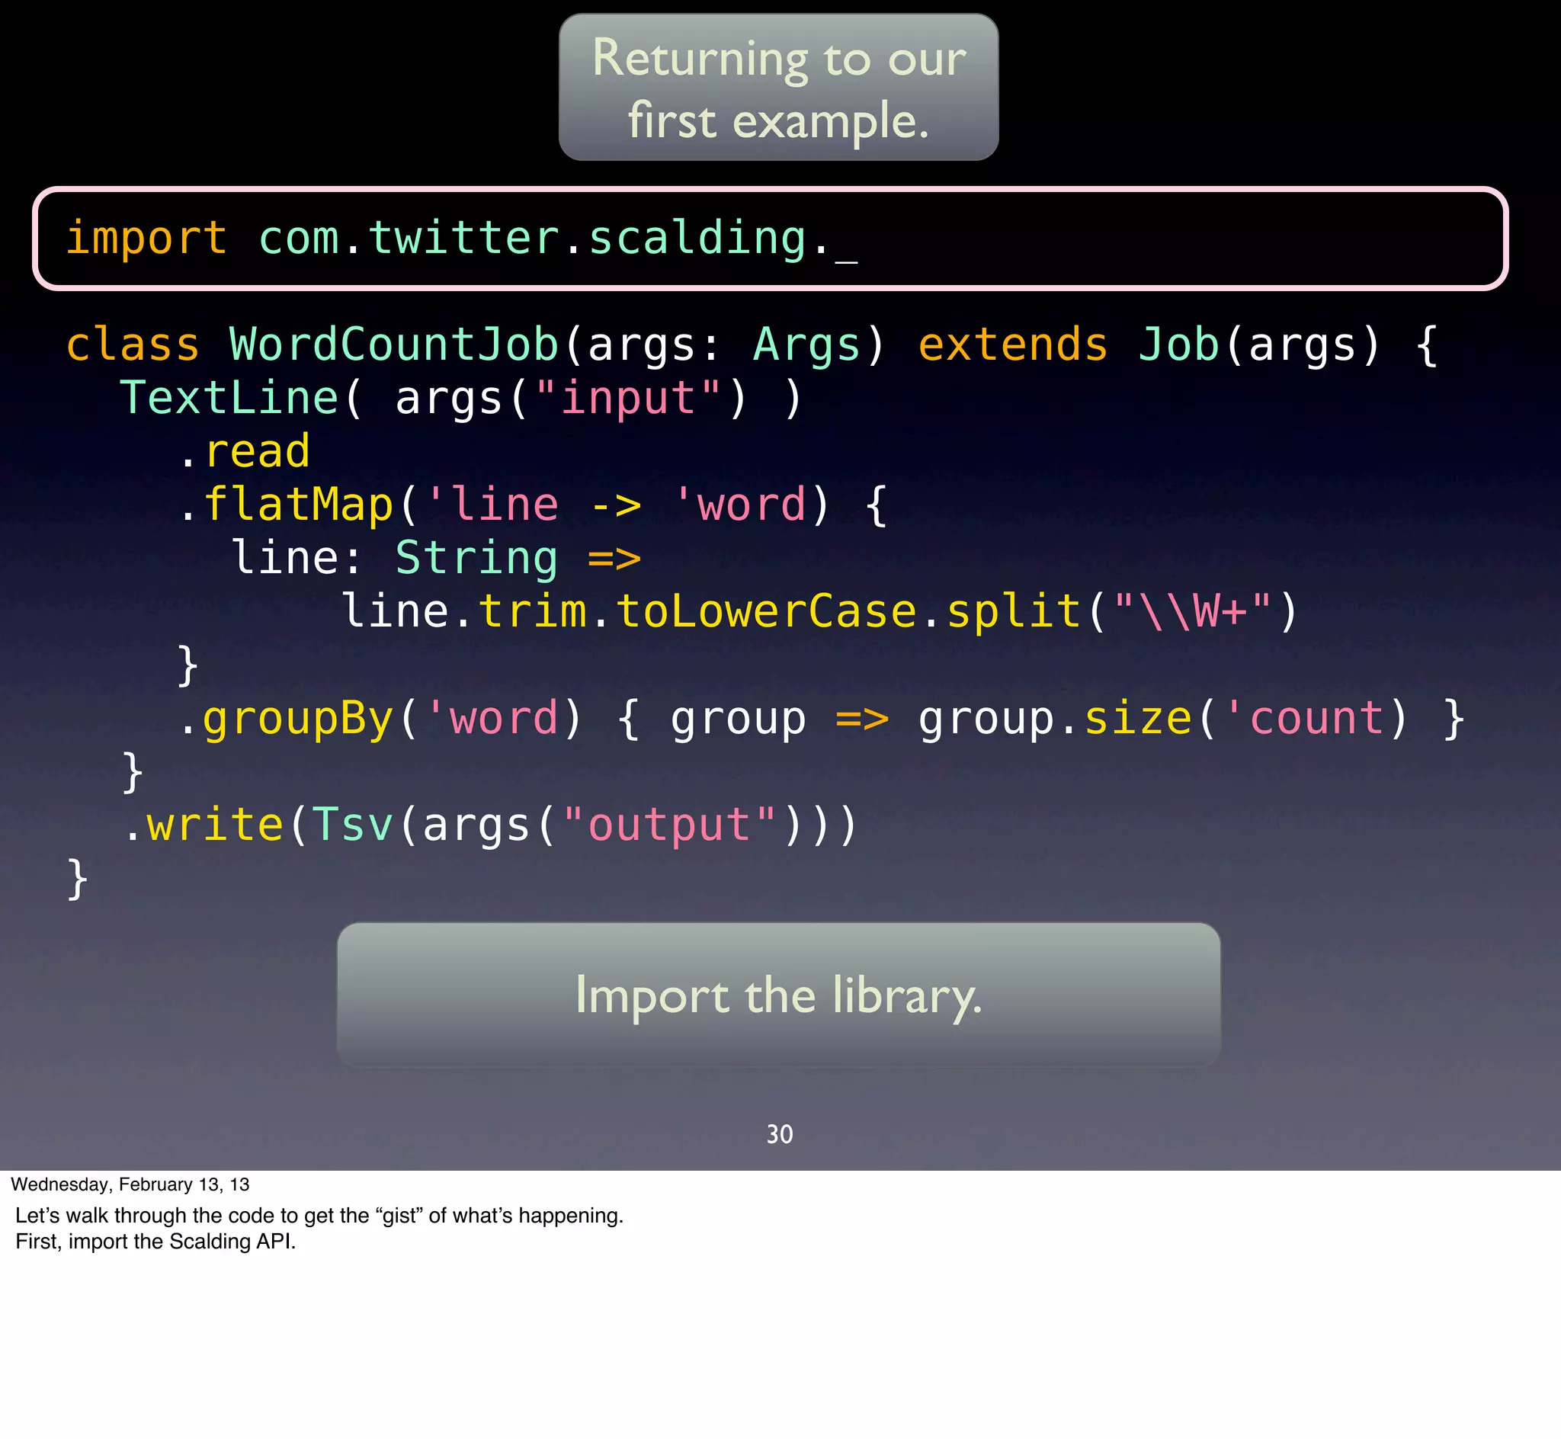Click the groupBy method name
Screen dimensions: 1561x1439
coord(299,718)
